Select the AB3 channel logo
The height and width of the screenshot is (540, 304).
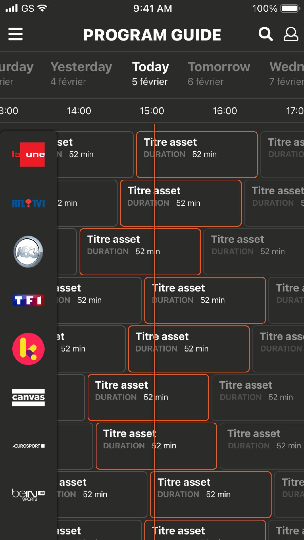tap(28, 252)
